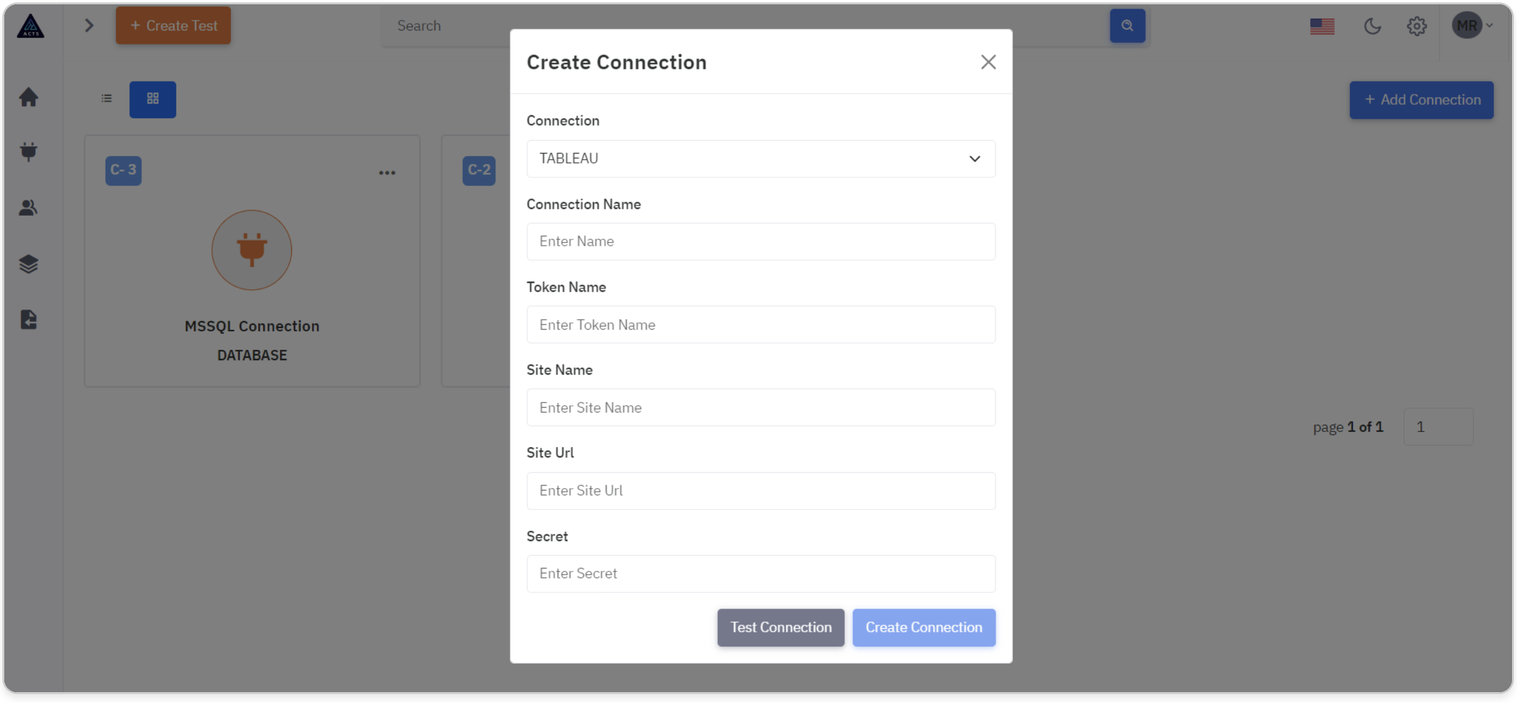Go to Home in the sidebar
Viewport: 1517px width, 705px height.
pyautogui.click(x=29, y=97)
